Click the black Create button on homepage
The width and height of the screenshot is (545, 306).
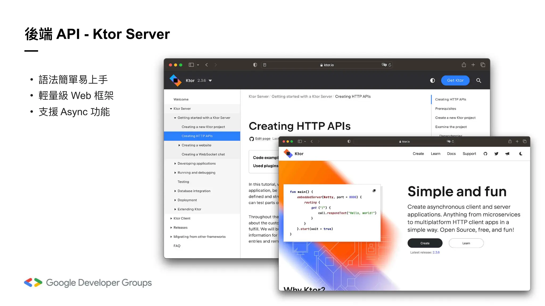tap(425, 243)
